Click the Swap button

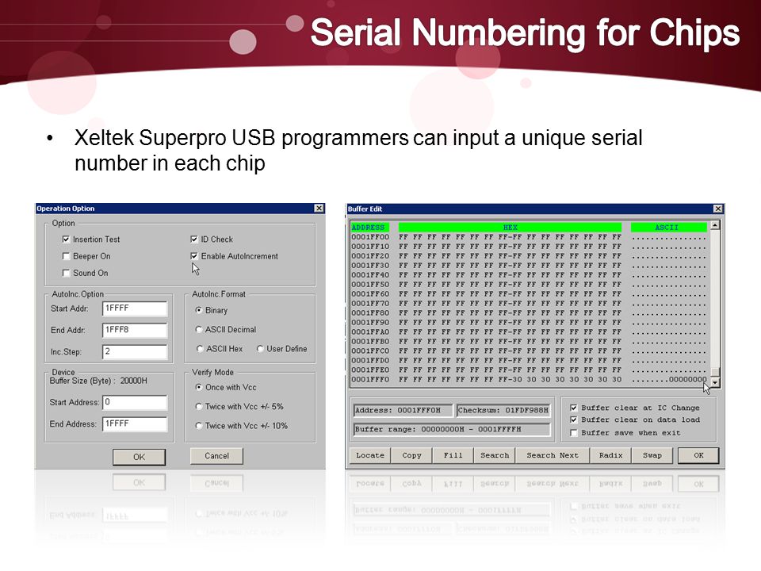click(652, 455)
